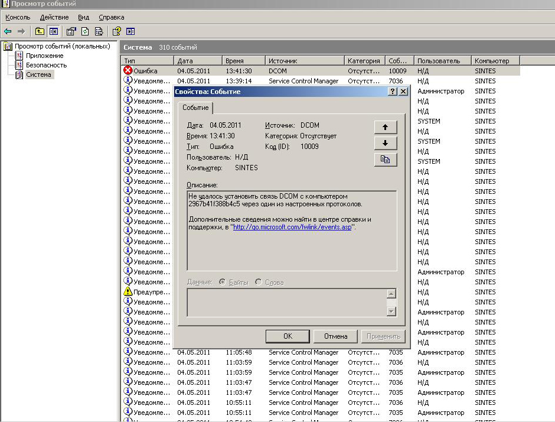Select the Слова radio button

259,282
